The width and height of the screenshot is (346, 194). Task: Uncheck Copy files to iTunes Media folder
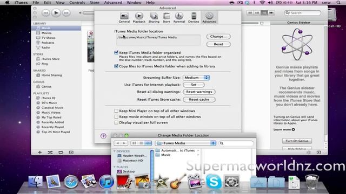pyautogui.click(x=116, y=66)
